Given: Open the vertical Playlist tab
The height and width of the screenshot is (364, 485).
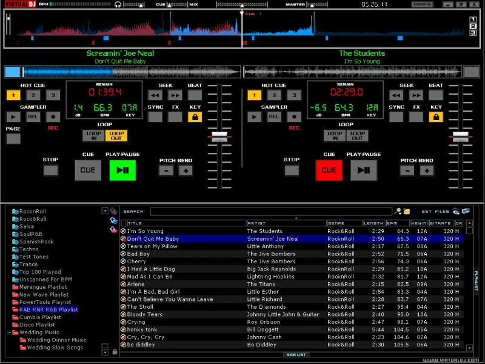Looking at the screenshot, I should pos(477,280).
